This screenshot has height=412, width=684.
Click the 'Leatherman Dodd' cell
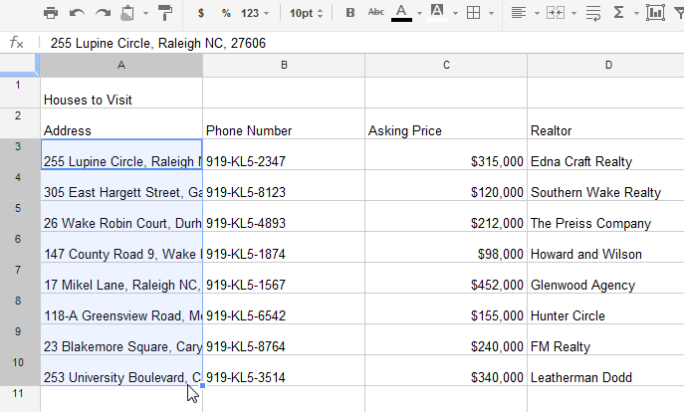606,371
